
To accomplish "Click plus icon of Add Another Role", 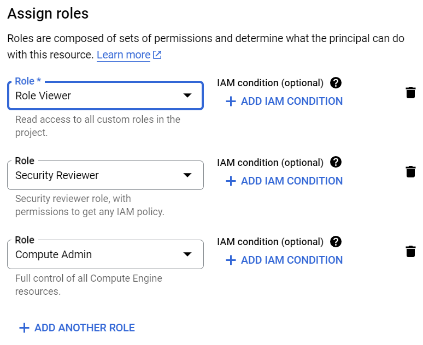I will click(x=23, y=328).
